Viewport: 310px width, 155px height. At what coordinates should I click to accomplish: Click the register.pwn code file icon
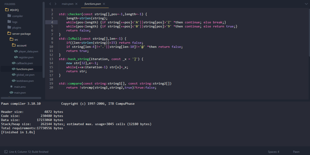(x=16, y=57)
